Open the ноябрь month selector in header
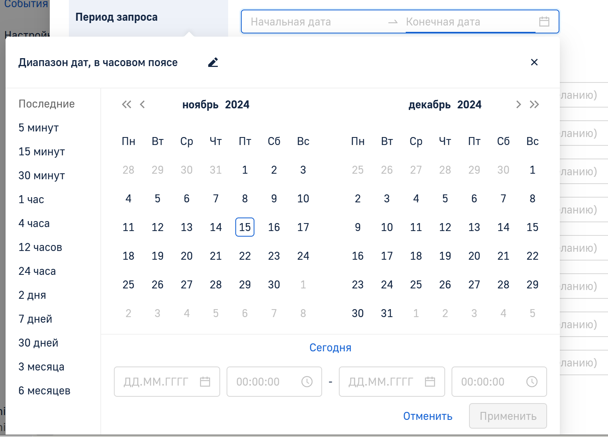Screen dimensions: 608x437 (x=200, y=105)
